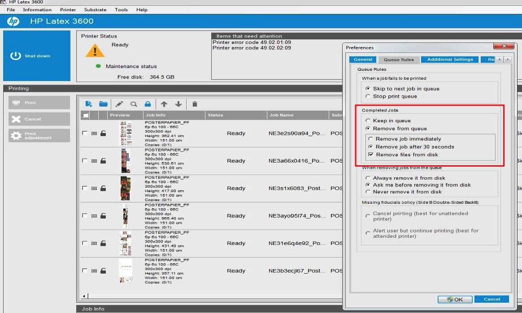
Task: Tick checkbox for job NE3s1x6083_Post...
Action: coord(85,188)
